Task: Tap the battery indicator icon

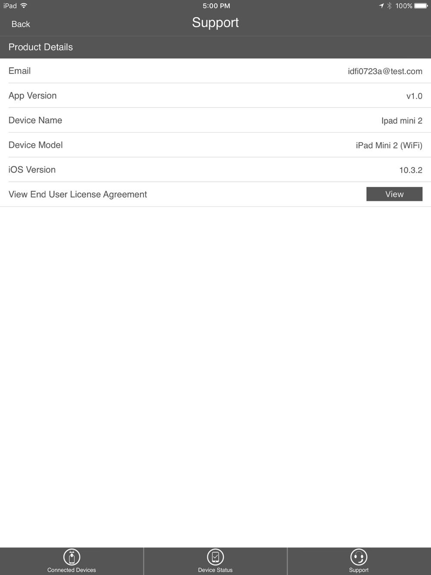Action: click(x=421, y=6)
